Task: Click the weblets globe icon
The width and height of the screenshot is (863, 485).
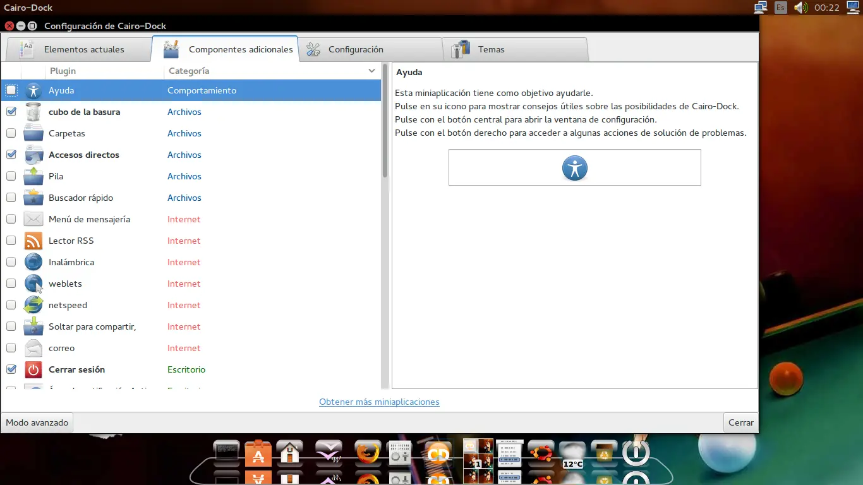Action: (x=33, y=284)
